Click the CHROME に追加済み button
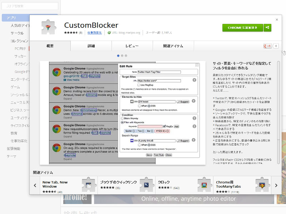The width and height of the screenshot is (286, 214). [x=242, y=28]
